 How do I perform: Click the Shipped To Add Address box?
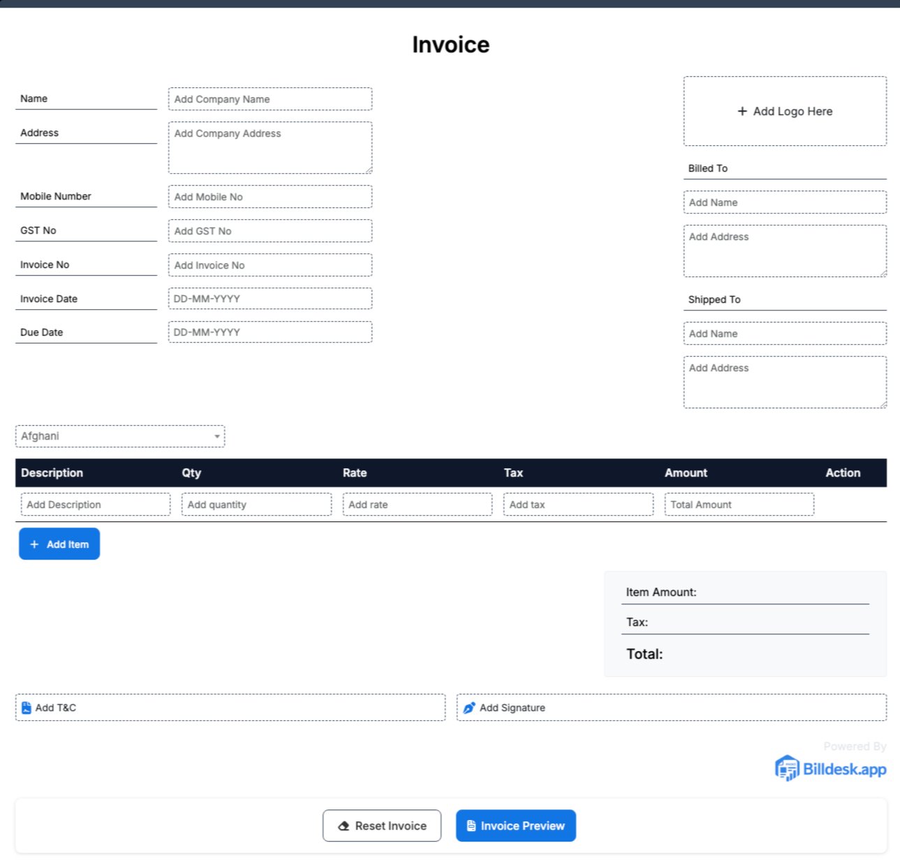point(785,382)
